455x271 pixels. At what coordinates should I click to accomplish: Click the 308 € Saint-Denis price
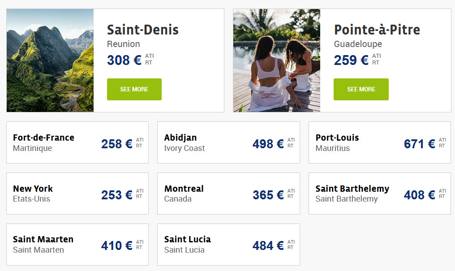124,60
